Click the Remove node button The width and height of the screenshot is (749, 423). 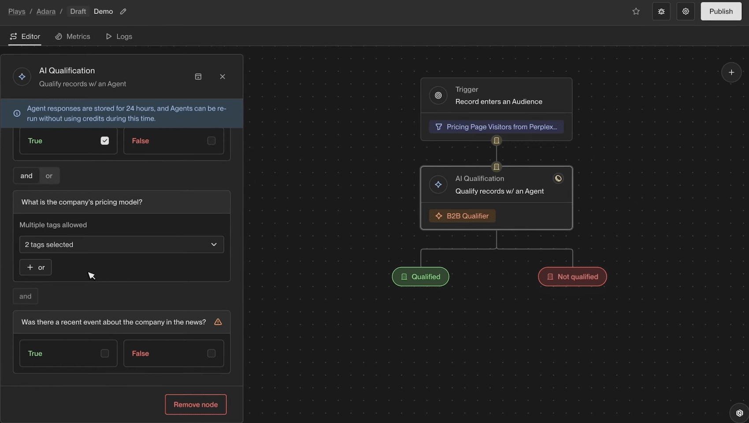point(196,404)
